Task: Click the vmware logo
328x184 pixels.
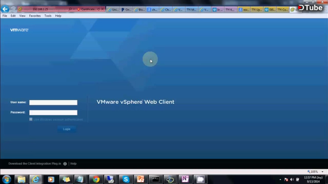Action: pos(19,30)
